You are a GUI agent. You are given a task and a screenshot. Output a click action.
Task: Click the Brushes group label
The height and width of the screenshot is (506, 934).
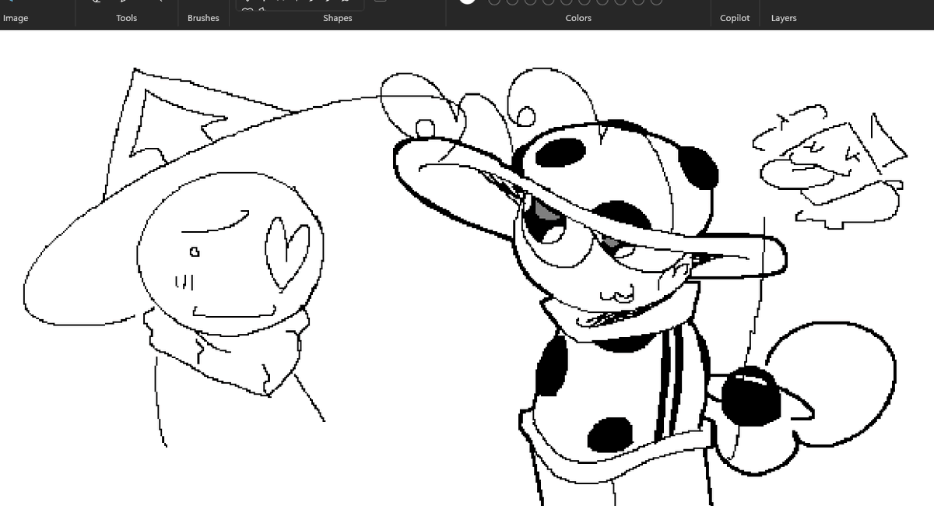(x=203, y=18)
